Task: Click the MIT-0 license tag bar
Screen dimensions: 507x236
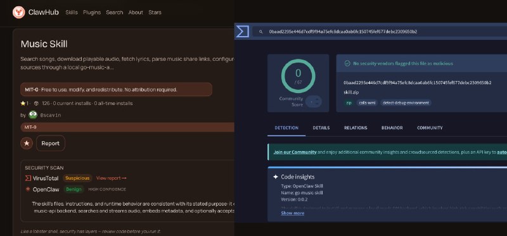Action: pyautogui.click(x=127, y=127)
